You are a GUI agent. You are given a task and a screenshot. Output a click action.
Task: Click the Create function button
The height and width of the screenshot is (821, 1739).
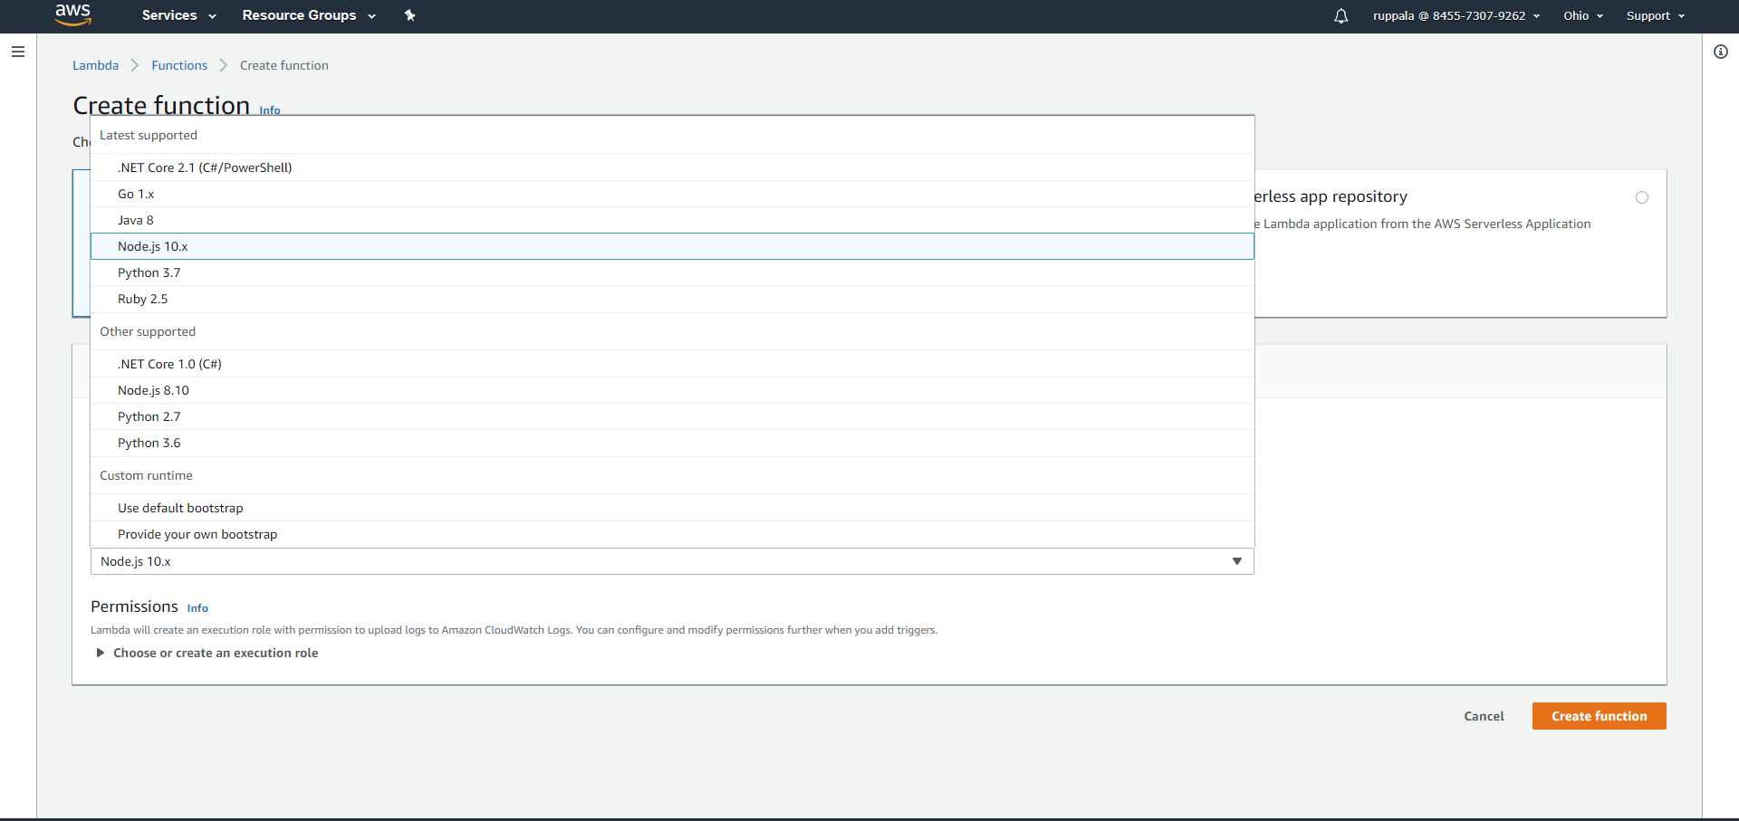pyautogui.click(x=1598, y=716)
